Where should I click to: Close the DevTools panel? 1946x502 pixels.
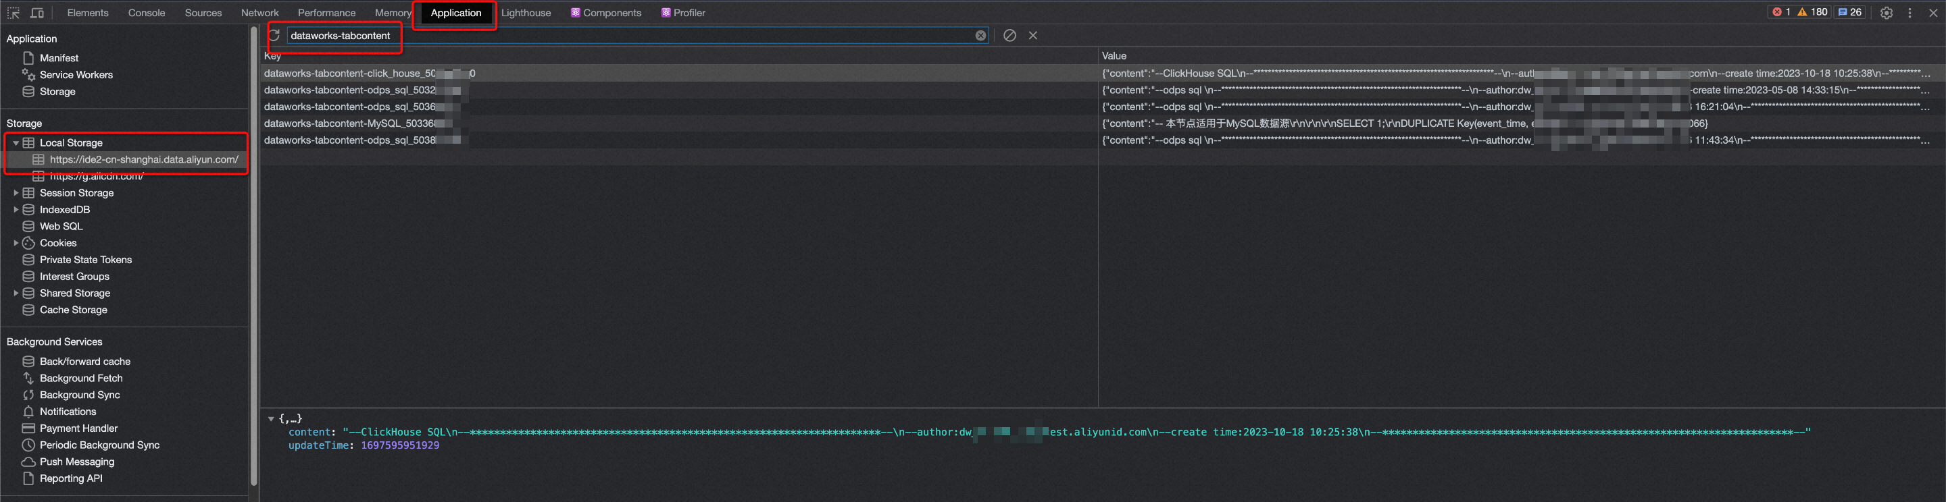(1933, 13)
